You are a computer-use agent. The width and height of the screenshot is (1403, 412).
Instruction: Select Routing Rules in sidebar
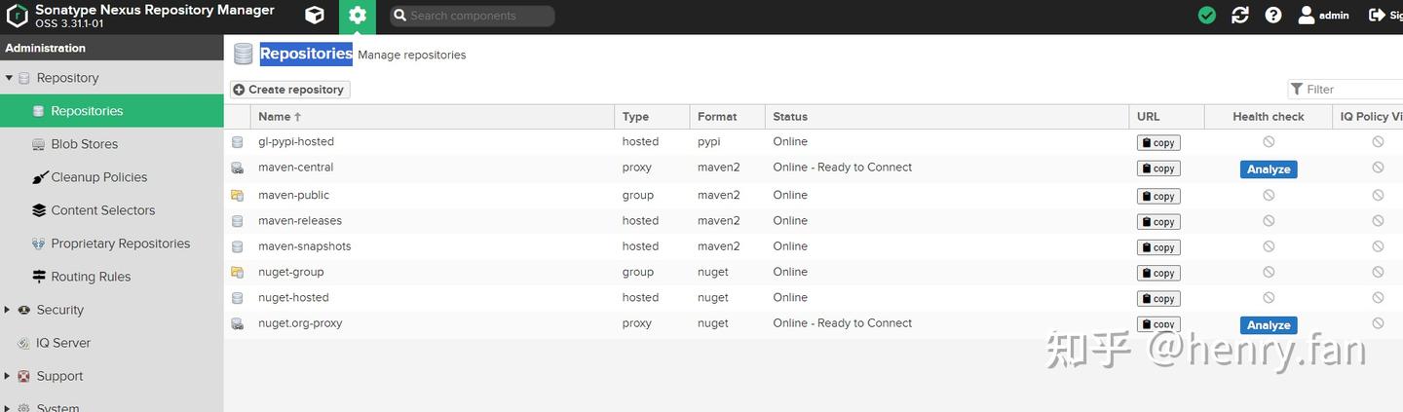(x=91, y=277)
